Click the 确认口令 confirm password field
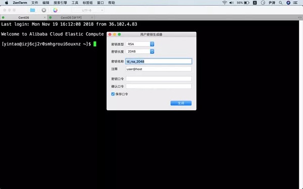The width and height of the screenshot is (303, 189). coord(159,86)
